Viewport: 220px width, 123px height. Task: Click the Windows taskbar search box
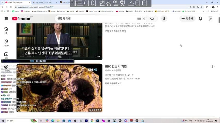pyautogui.click(x=18, y=120)
